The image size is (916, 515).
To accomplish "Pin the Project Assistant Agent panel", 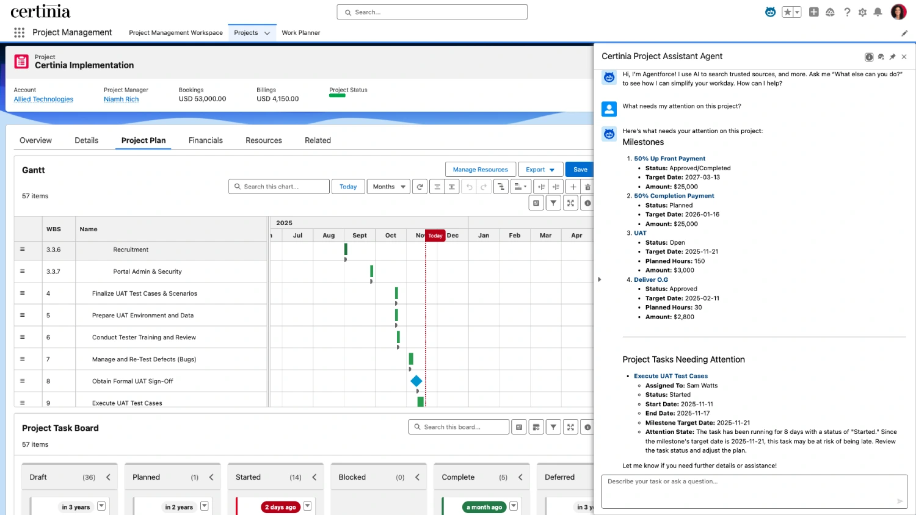I will pos(892,56).
